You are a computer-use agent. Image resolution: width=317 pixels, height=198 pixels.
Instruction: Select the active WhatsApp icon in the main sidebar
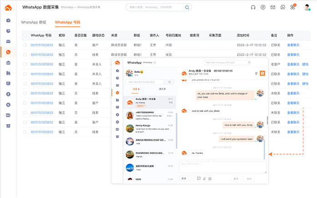tap(8, 52)
